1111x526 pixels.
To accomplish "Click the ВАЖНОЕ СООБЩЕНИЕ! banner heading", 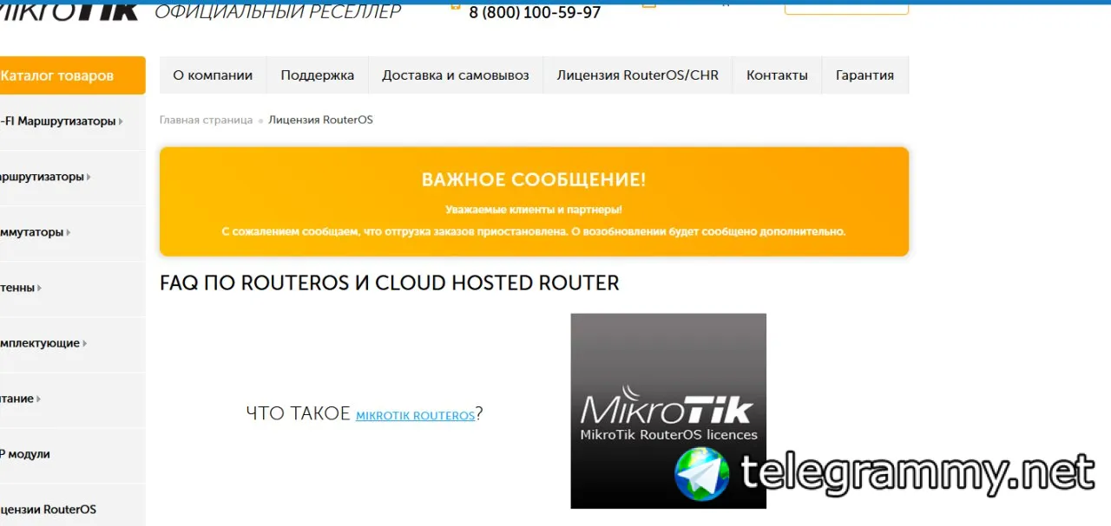I will (x=534, y=180).
